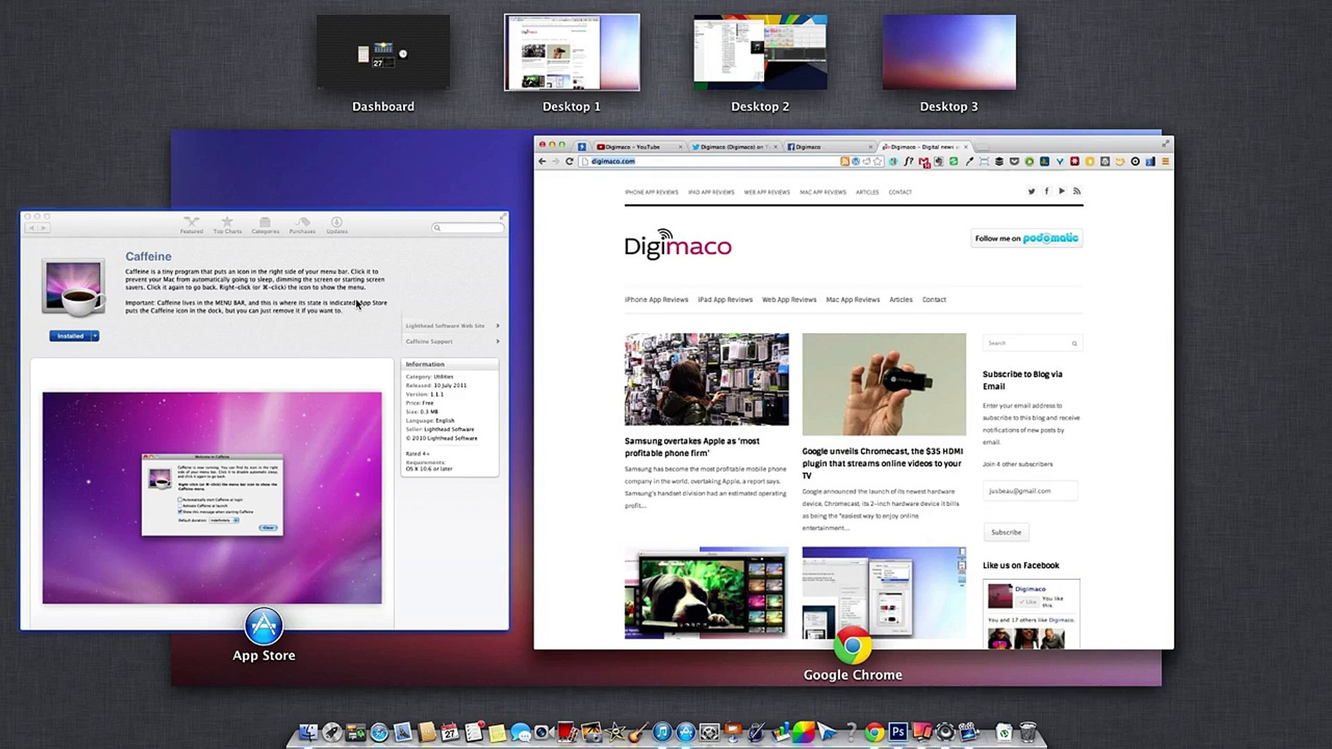Viewport: 1332px width, 749px height.
Task: Click App Store search field
Action: click(x=468, y=227)
